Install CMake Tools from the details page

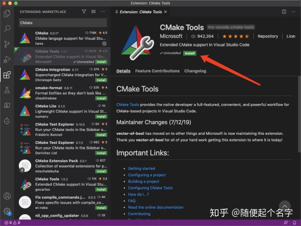190,53
